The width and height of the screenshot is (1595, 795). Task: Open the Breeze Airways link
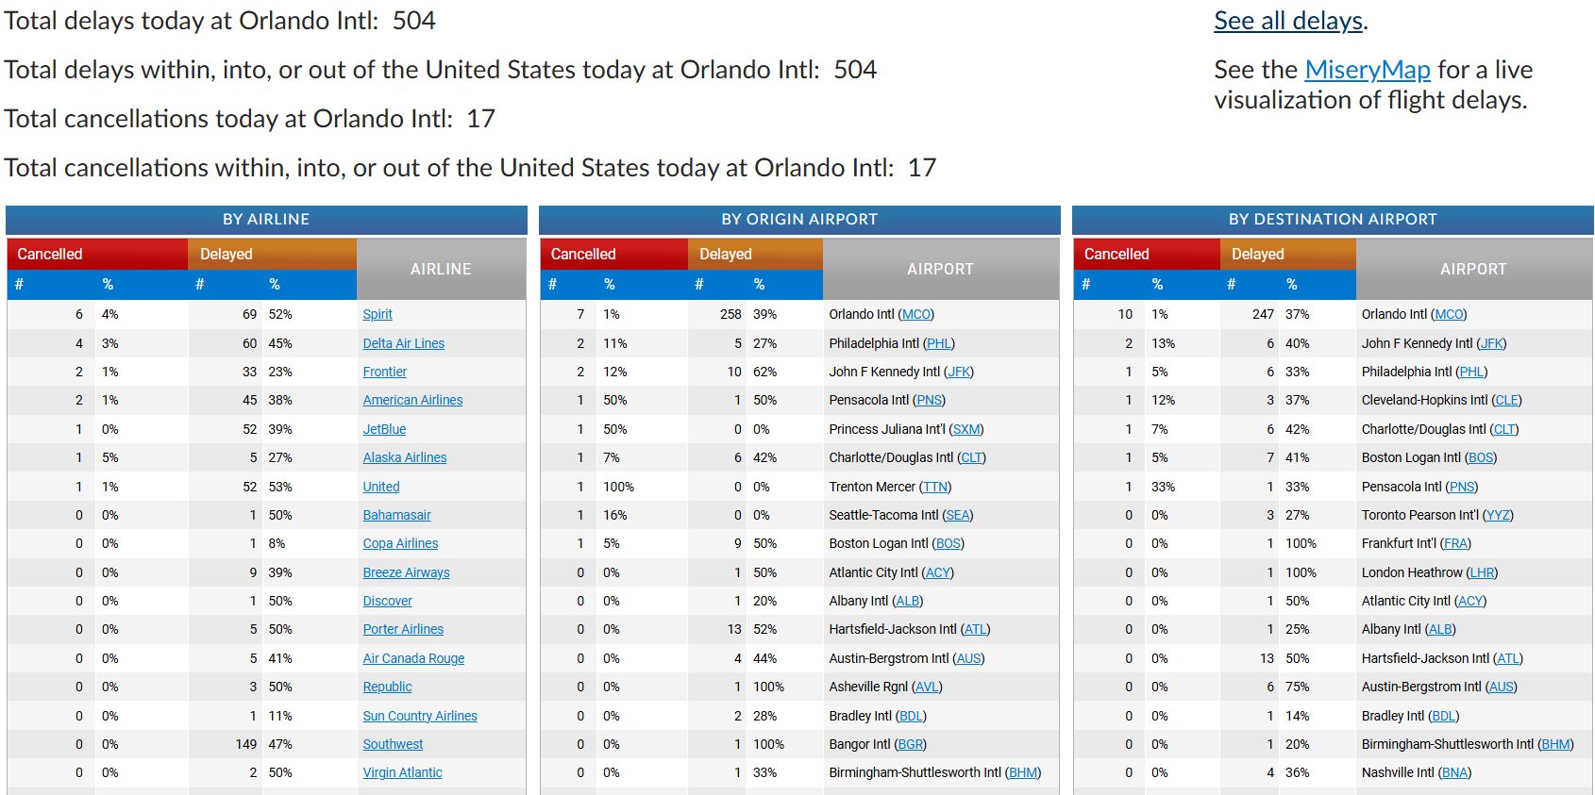[x=406, y=572]
